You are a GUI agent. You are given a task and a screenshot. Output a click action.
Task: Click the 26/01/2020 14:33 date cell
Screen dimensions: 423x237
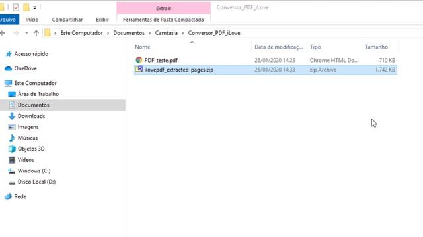click(x=275, y=70)
